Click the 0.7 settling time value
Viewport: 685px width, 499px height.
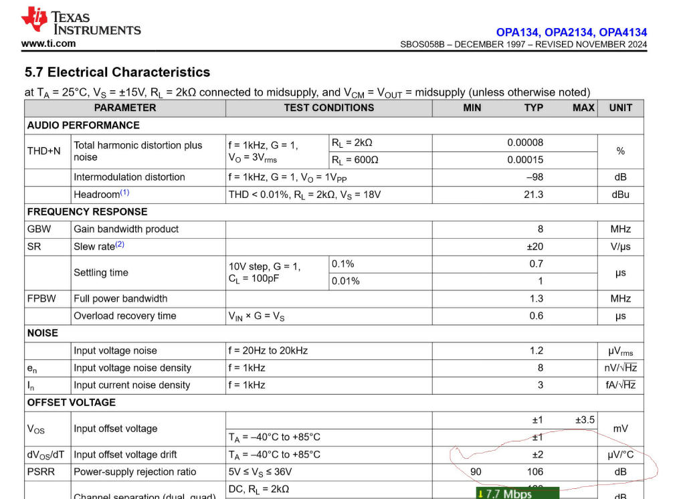pyautogui.click(x=536, y=264)
